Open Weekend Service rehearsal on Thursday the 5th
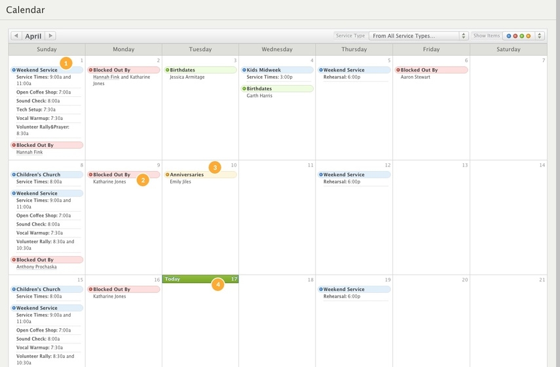 354,70
